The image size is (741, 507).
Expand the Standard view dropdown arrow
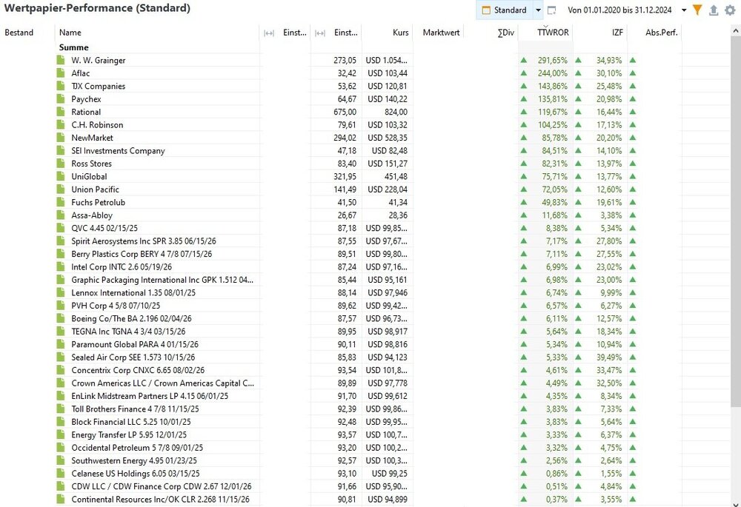coord(538,10)
